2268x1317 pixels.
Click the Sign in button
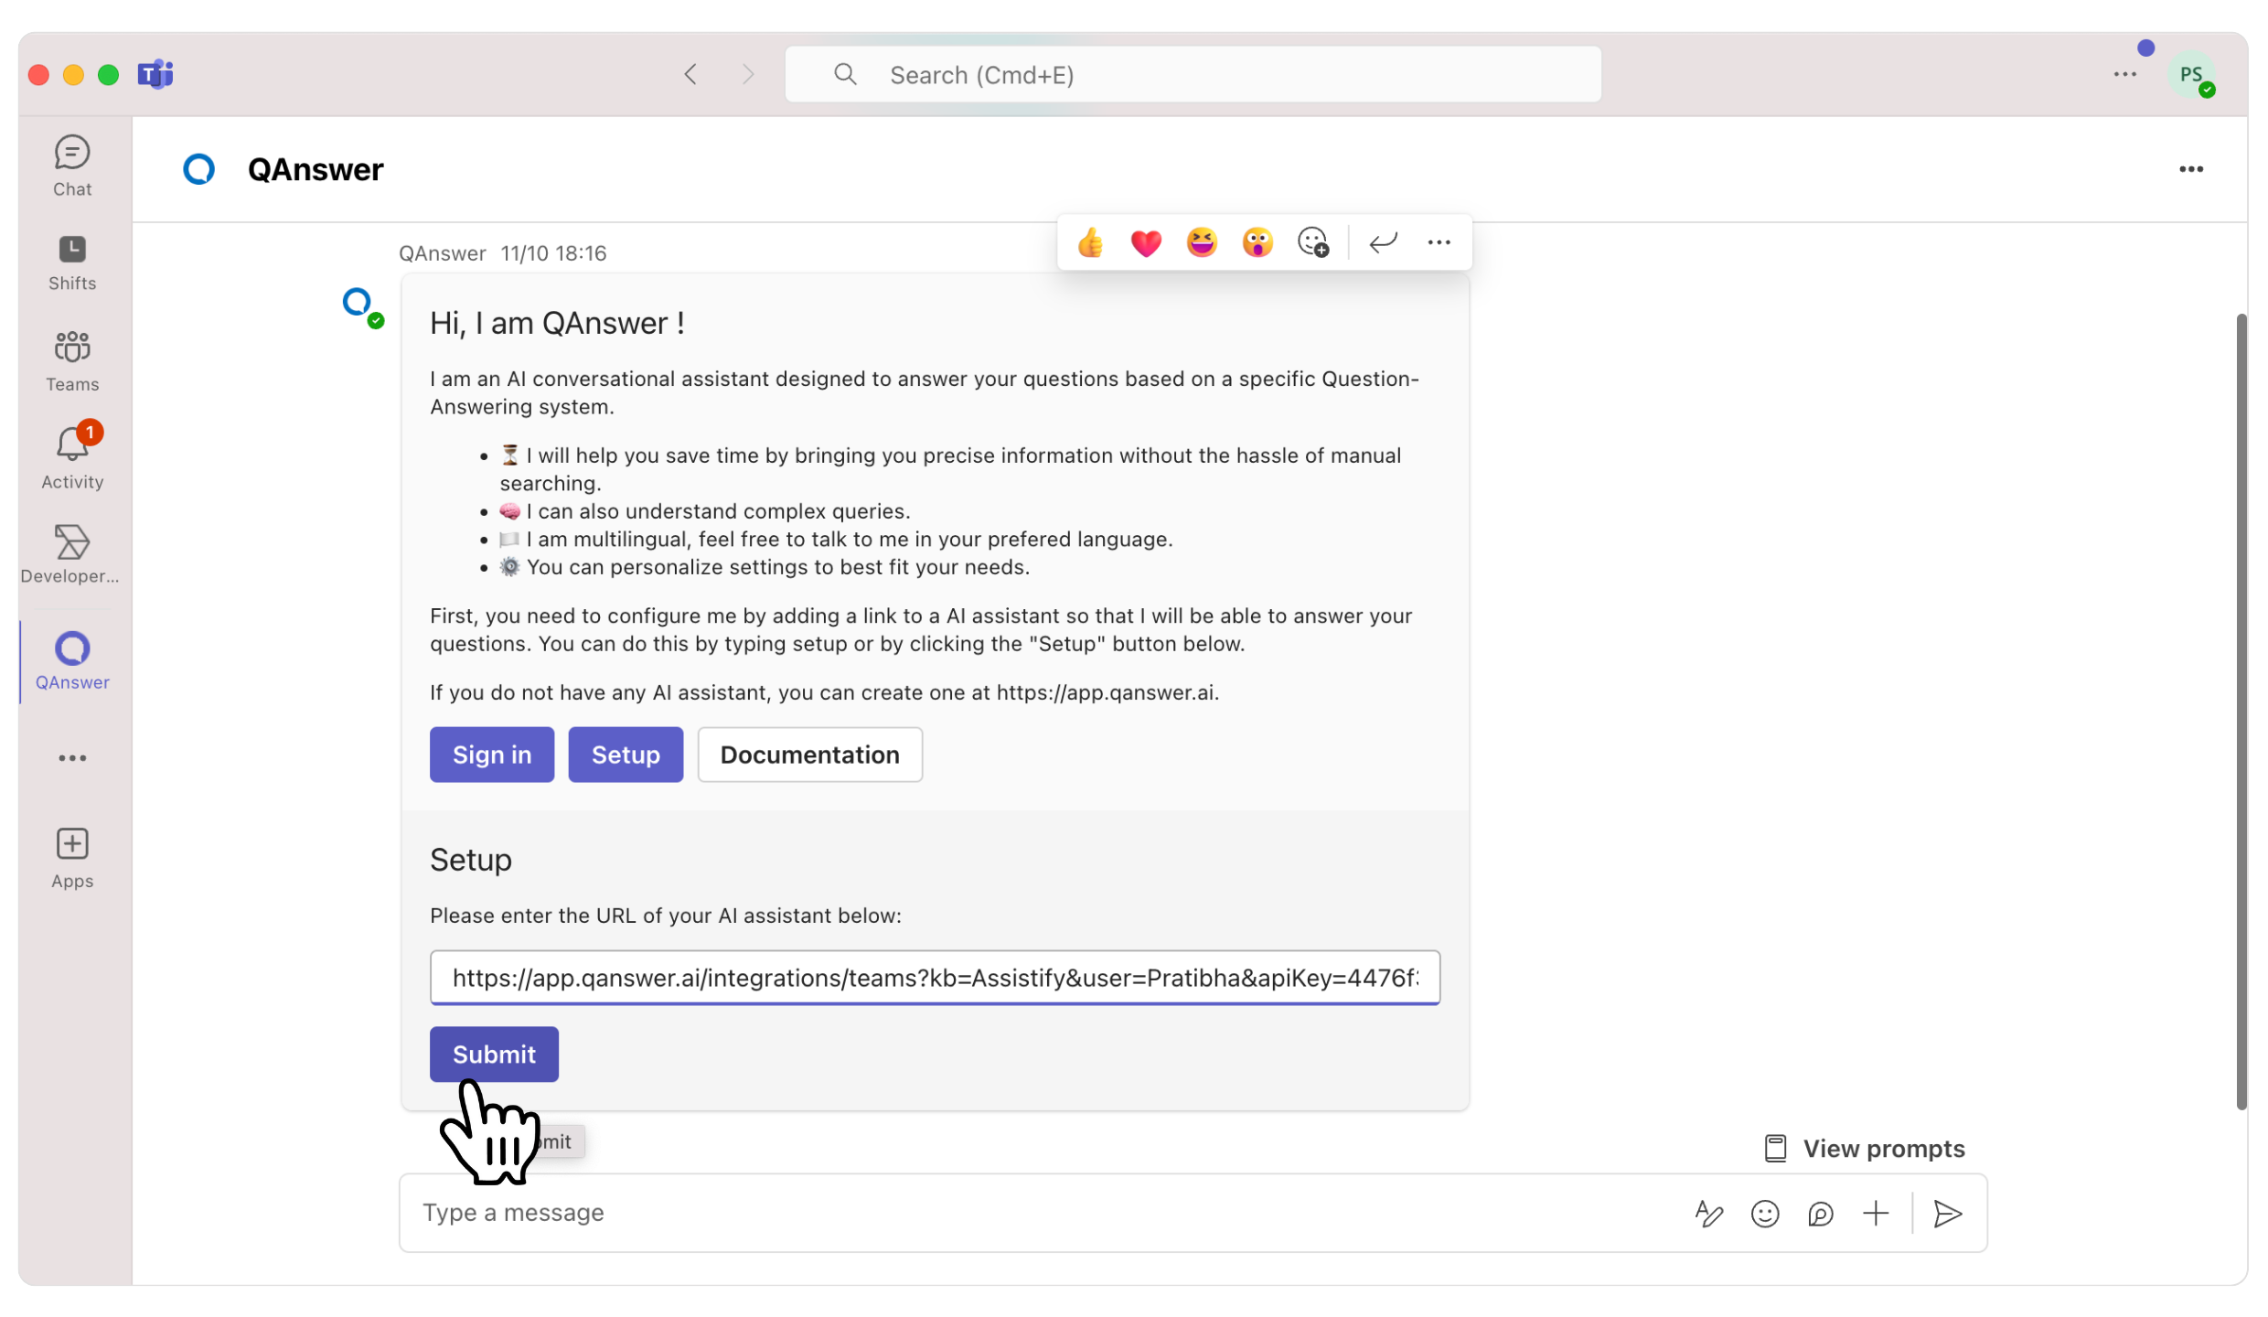(x=490, y=755)
